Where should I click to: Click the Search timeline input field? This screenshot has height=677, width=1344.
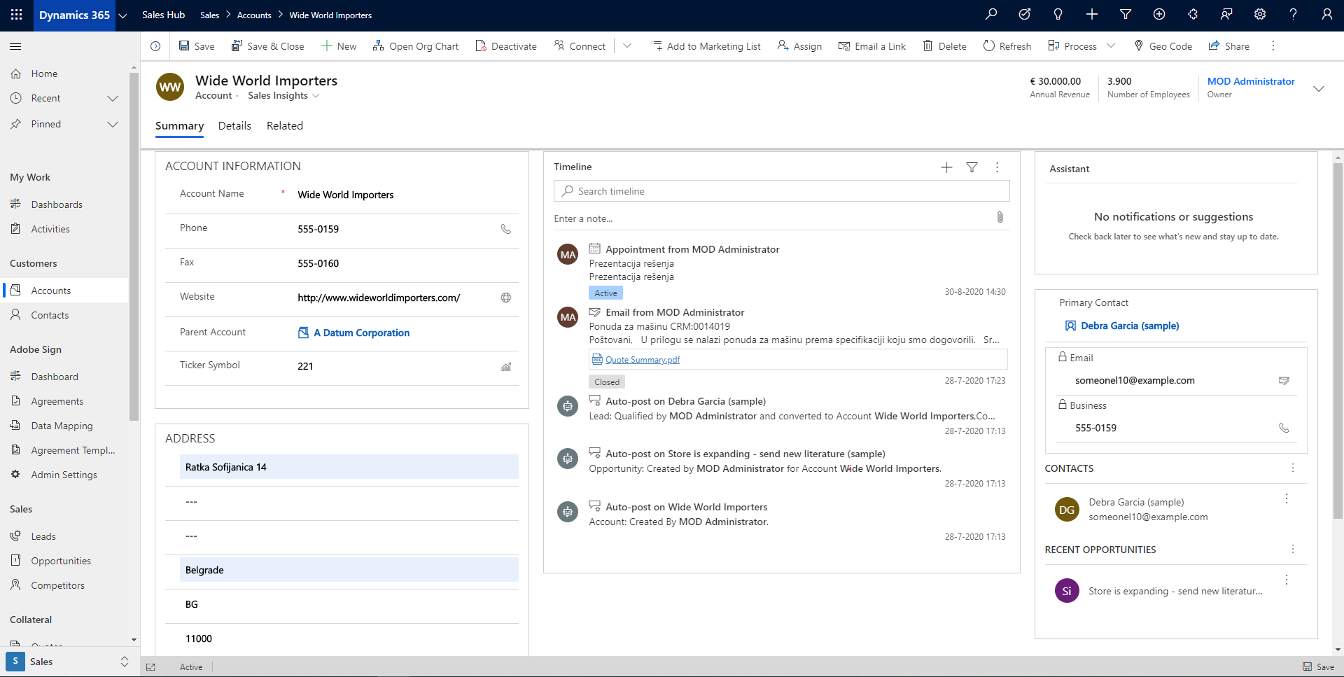784,191
